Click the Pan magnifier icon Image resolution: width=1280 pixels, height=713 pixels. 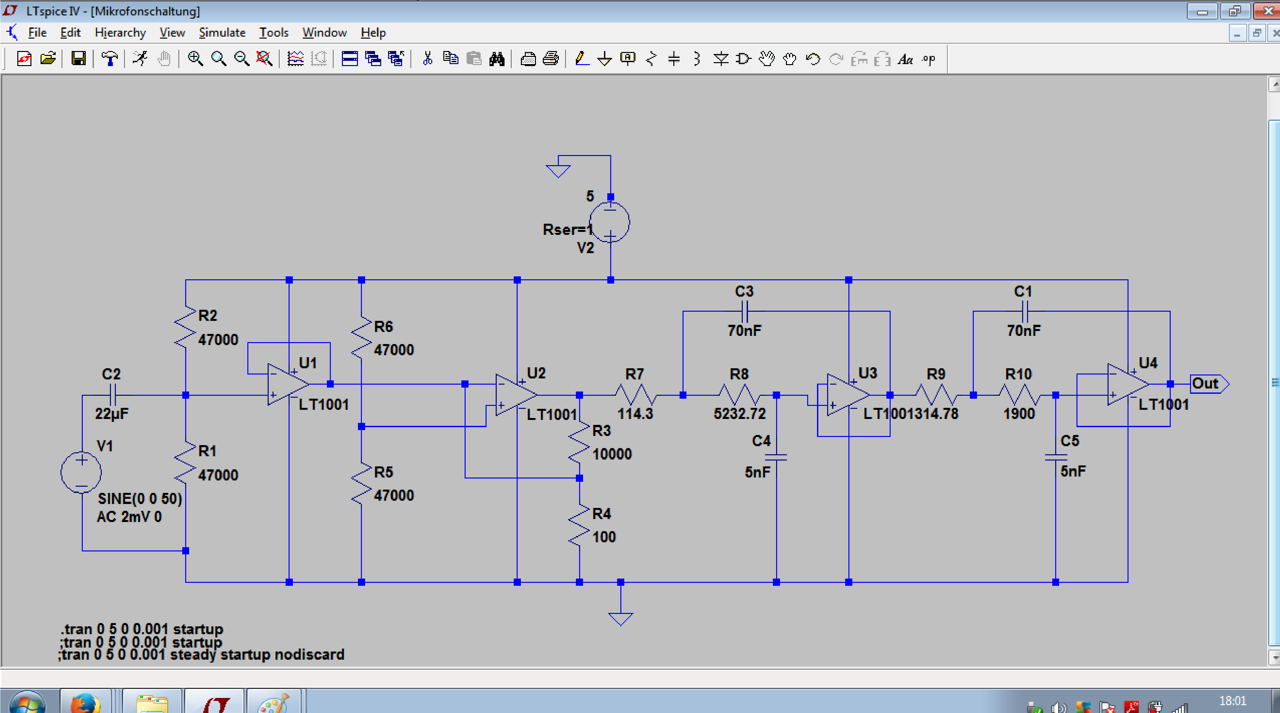pyautogui.click(x=218, y=59)
